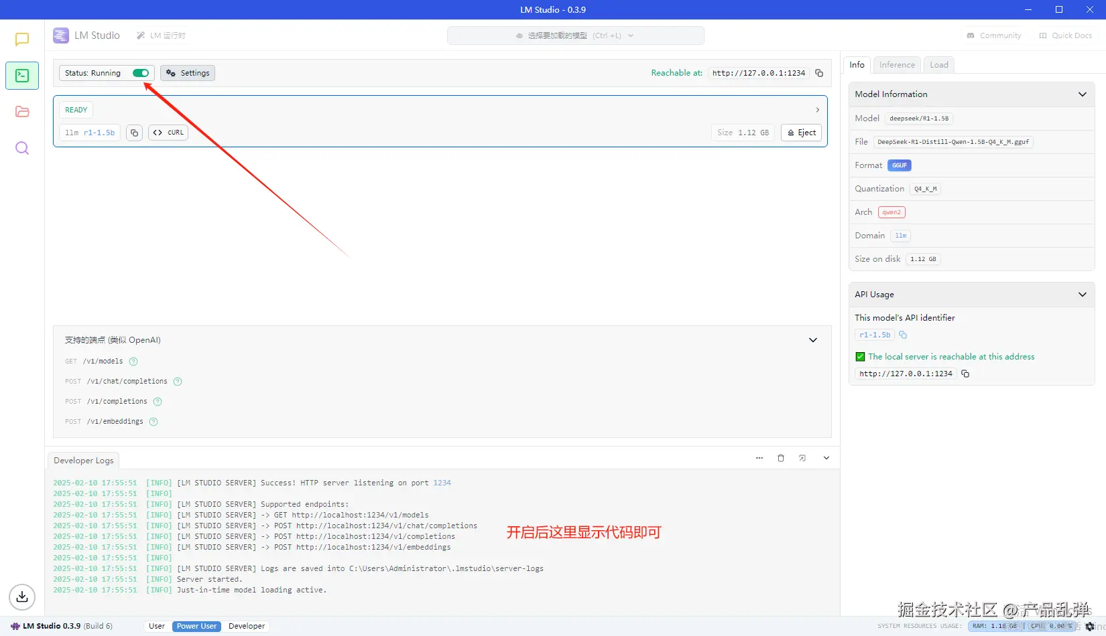Expand the loaded model row chevron
The height and width of the screenshot is (636, 1106).
[x=817, y=110]
